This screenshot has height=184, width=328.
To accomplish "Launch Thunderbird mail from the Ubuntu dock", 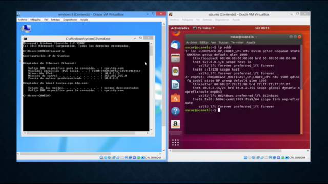I will click(x=175, y=45).
